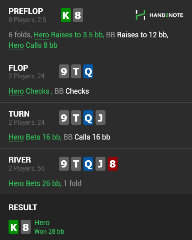Click the green King card in result
Screen dimensions: 192x240
click(14, 226)
